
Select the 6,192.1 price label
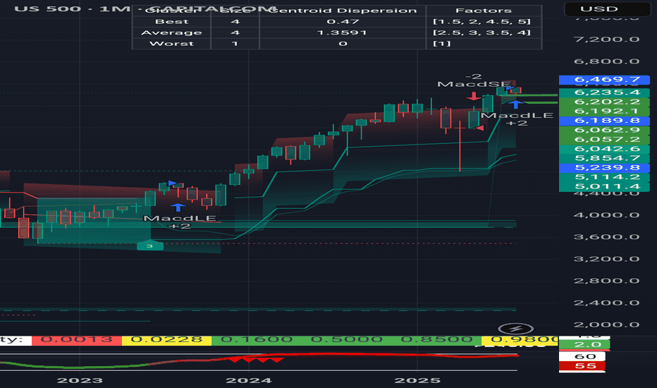pyautogui.click(x=604, y=111)
